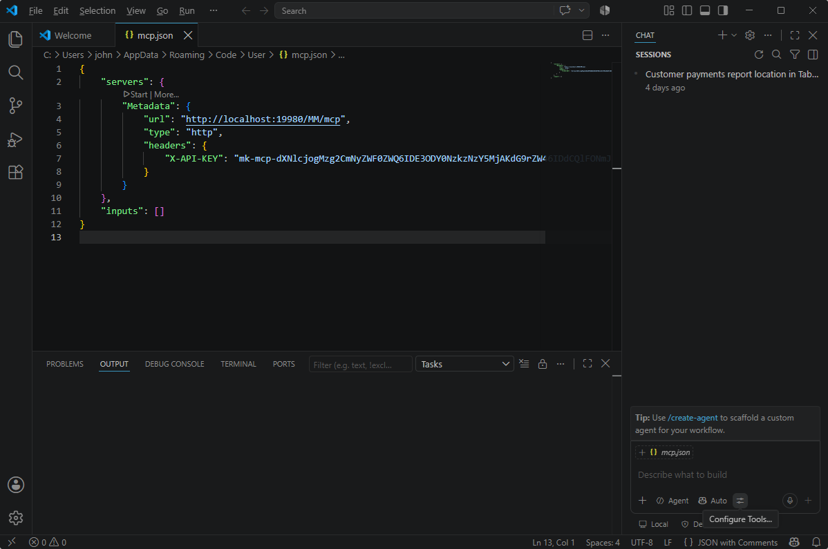Toggle the bottom panel visibility
828x549 pixels.
pyautogui.click(x=705, y=10)
